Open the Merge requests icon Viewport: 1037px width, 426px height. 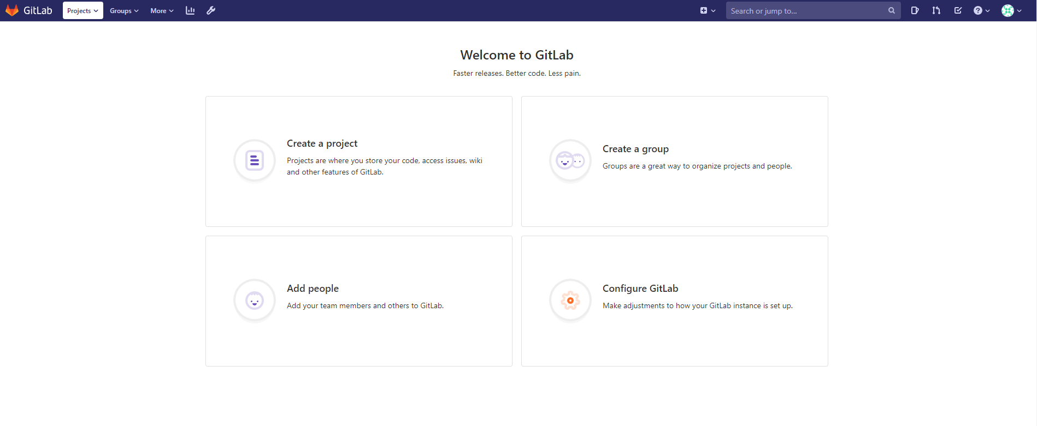[x=936, y=10]
